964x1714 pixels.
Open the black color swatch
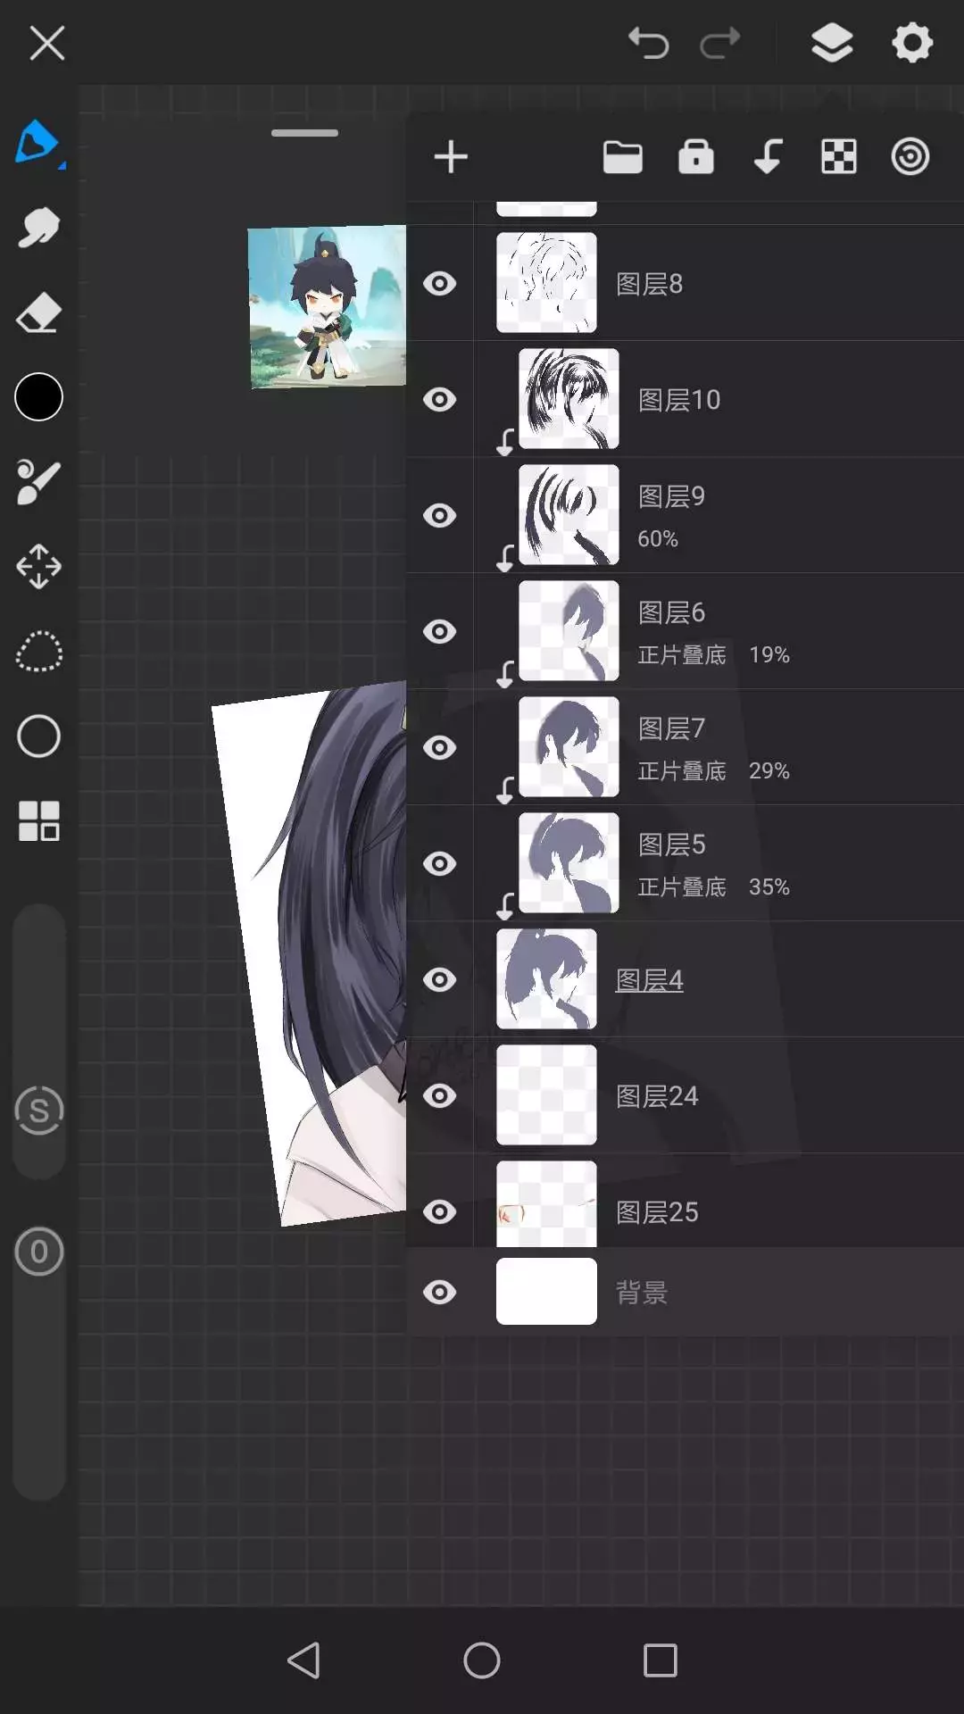tap(38, 396)
